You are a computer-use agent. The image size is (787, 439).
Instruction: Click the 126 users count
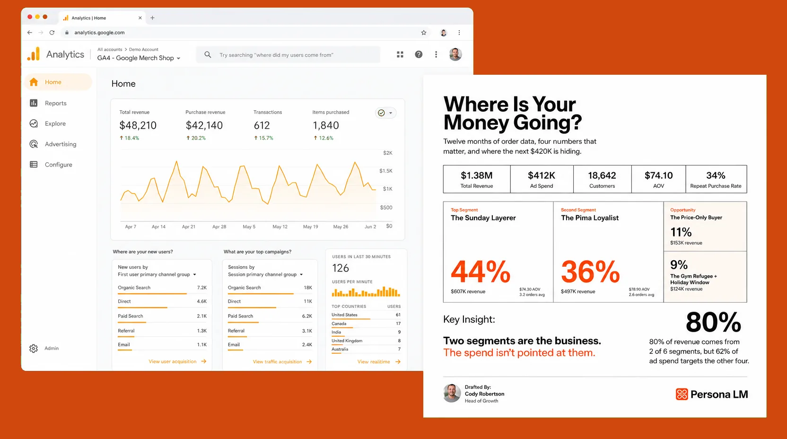pyautogui.click(x=341, y=268)
